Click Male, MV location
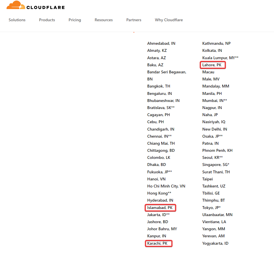The width and height of the screenshot is (274, 256). pyautogui.click(x=211, y=79)
